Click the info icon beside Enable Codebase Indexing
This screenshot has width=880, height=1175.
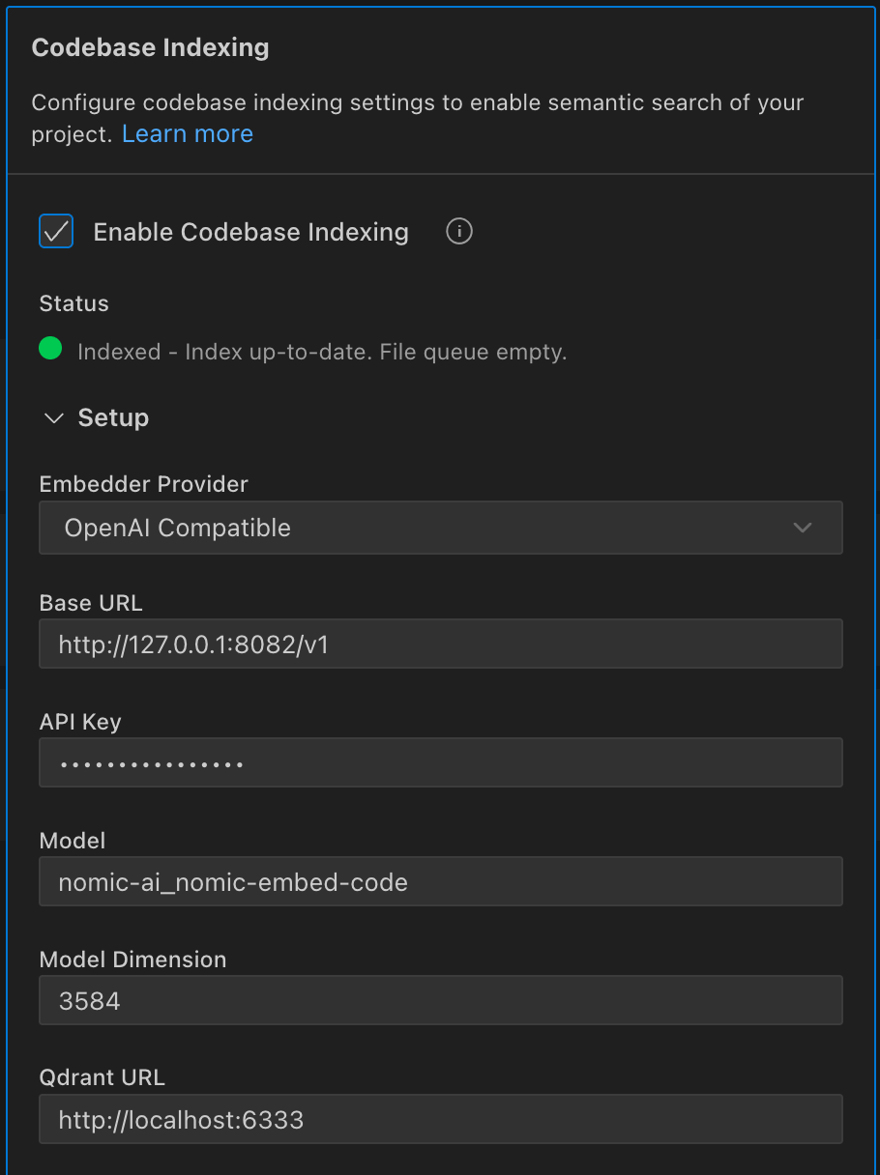458,231
